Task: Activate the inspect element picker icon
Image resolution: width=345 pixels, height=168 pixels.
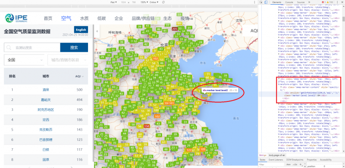Action: point(261,2)
